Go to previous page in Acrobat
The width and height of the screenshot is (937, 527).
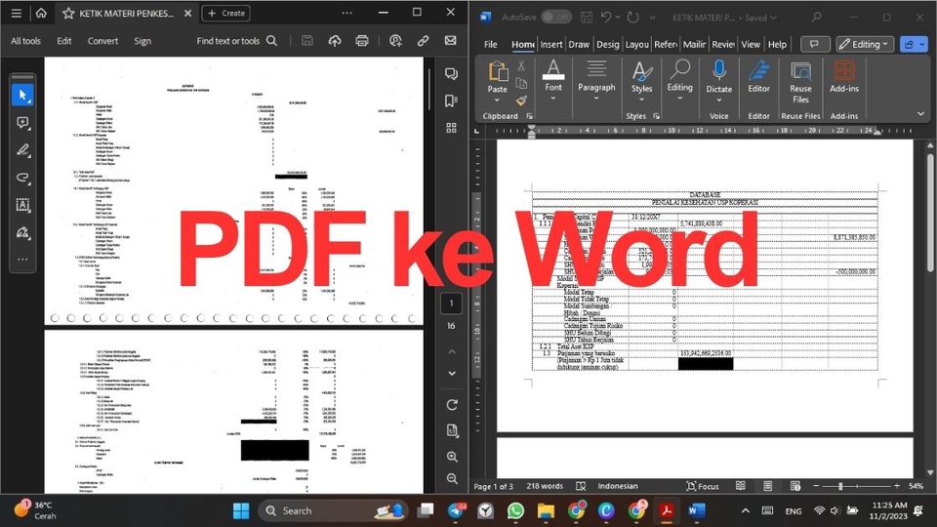coord(452,351)
